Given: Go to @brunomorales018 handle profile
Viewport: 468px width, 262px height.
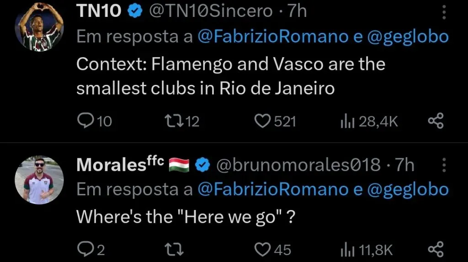Looking at the screenshot, I should click(x=298, y=165).
